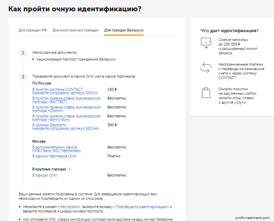Open the В офисах QIWI link

(x=45, y=175)
